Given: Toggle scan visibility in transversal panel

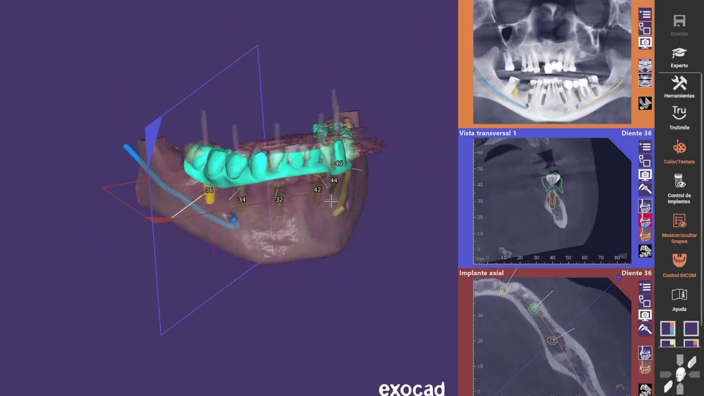Looking at the screenshot, I should tap(645, 251).
